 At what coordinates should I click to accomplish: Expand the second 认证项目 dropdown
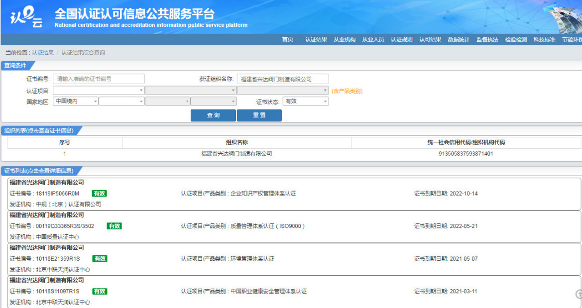(190, 90)
